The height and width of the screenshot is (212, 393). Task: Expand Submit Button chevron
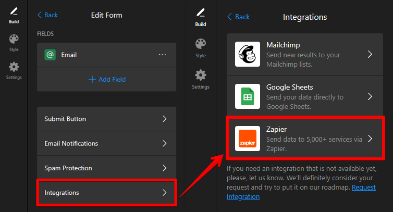164,119
